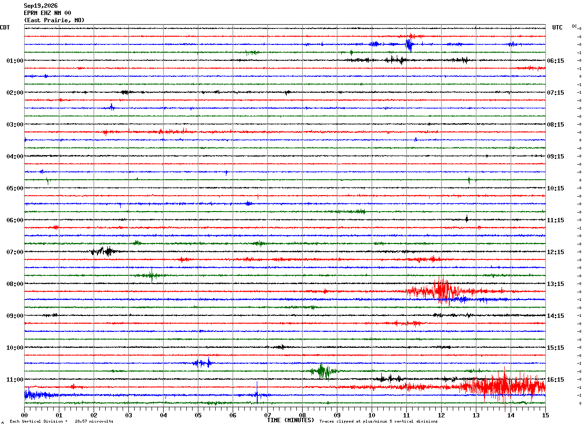The height and width of the screenshot is (428, 584).
Task: Click the TIME (MINUTES) axis title
Action: (291, 420)
